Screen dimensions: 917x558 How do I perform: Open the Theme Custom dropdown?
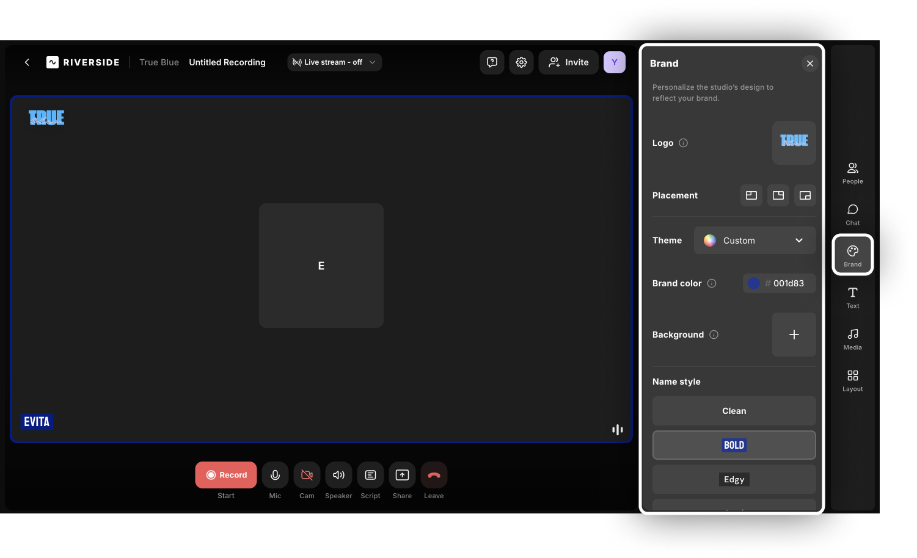pos(754,241)
